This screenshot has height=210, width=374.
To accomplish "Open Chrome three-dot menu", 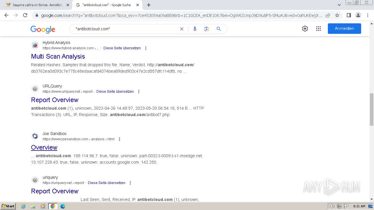I will 368,15.
